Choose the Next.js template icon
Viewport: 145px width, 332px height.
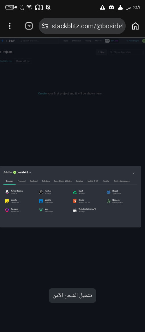41,192
